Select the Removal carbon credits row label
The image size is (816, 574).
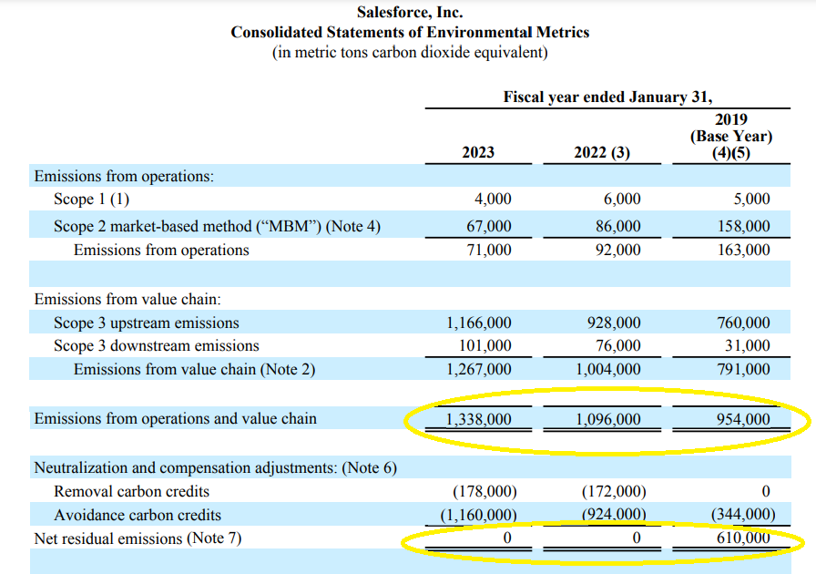pyautogui.click(x=131, y=492)
